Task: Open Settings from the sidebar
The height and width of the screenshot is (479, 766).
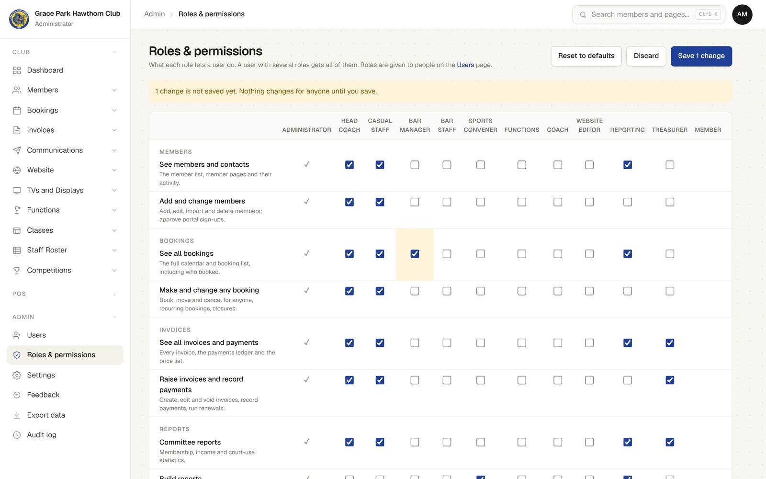Action: pos(65,375)
